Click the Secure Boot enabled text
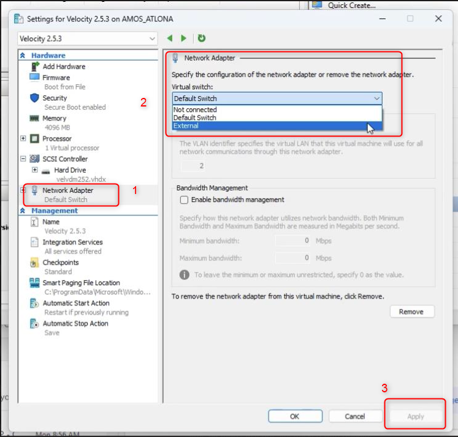 pos(75,107)
